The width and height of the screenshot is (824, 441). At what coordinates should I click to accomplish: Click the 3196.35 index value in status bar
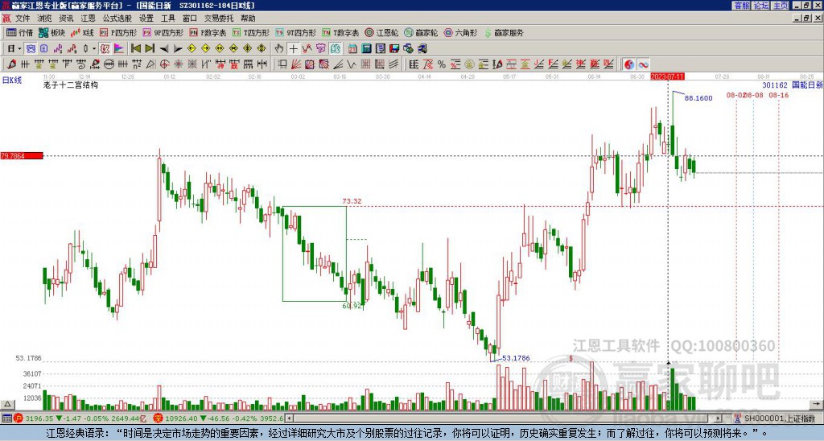(39, 418)
